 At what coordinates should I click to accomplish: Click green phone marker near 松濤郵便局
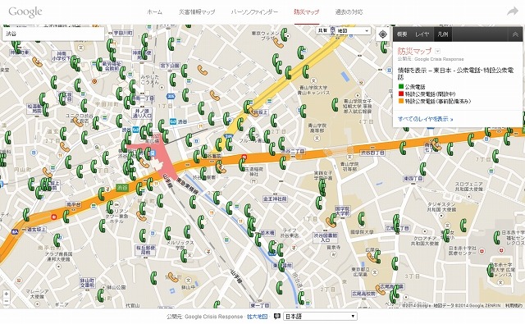[45, 110]
